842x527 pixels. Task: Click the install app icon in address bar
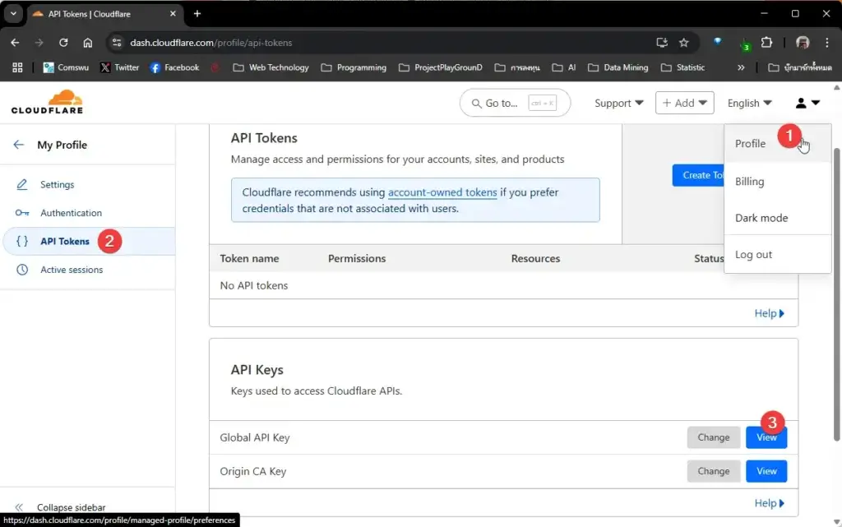662,43
